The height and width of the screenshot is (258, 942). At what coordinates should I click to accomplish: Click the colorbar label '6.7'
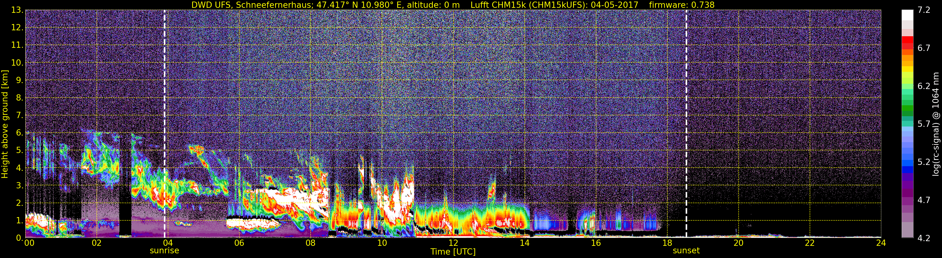(x=924, y=48)
